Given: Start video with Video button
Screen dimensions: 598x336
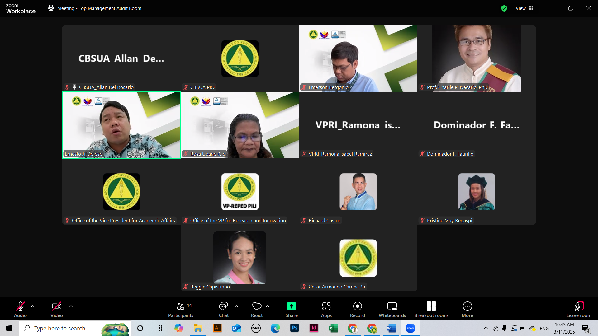Looking at the screenshot, I should click(x=56, y=310).
